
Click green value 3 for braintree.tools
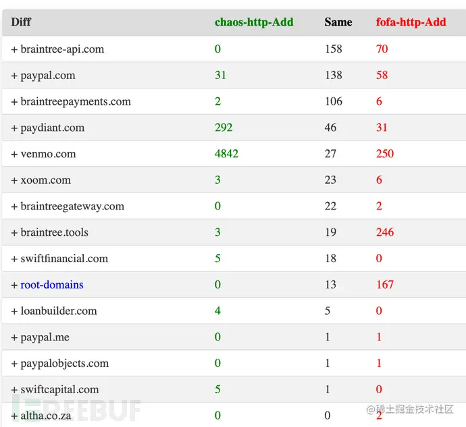pos(218,232)
